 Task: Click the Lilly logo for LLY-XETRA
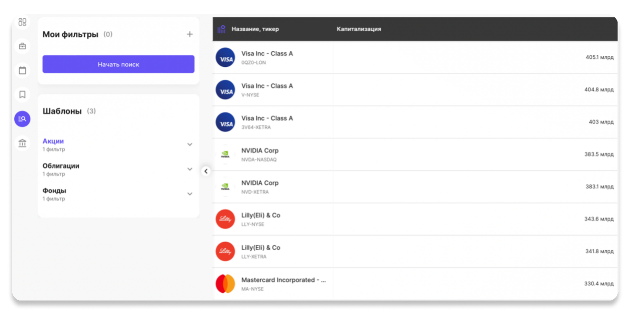226,252
